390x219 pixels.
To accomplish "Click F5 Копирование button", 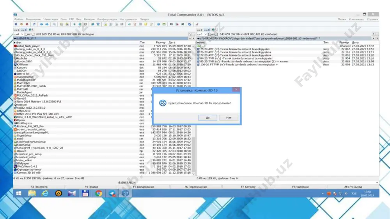I will pos(144,187).
